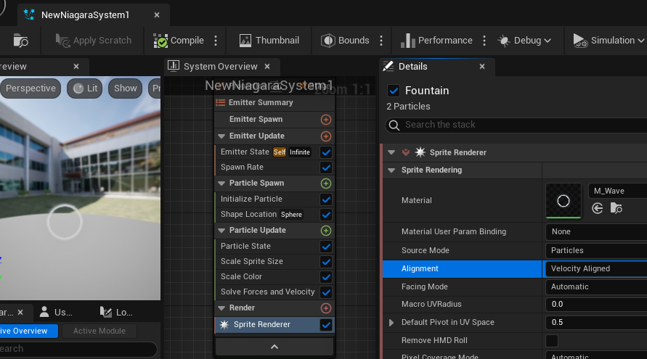Click the Search the stack field
This screenshot has width=647, height=359.
pos(516,125)
